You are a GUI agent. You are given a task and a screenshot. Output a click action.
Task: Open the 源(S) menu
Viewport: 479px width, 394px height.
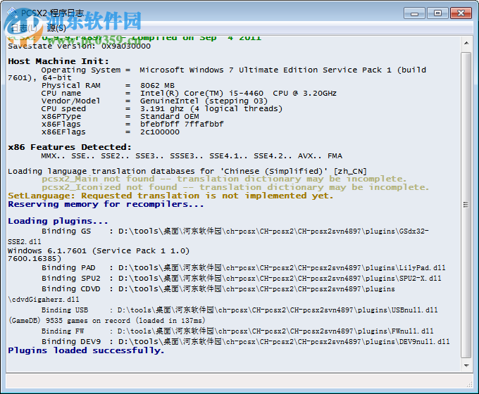(x=56, y=28)
